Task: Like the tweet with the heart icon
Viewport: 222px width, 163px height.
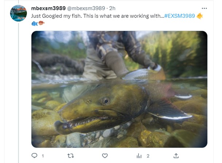Action: [105, 155]
